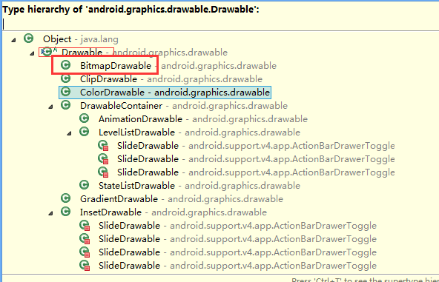439x282 pixels.
Task: Collapse the LevelListDrawable node
Action: click(69, 133)
